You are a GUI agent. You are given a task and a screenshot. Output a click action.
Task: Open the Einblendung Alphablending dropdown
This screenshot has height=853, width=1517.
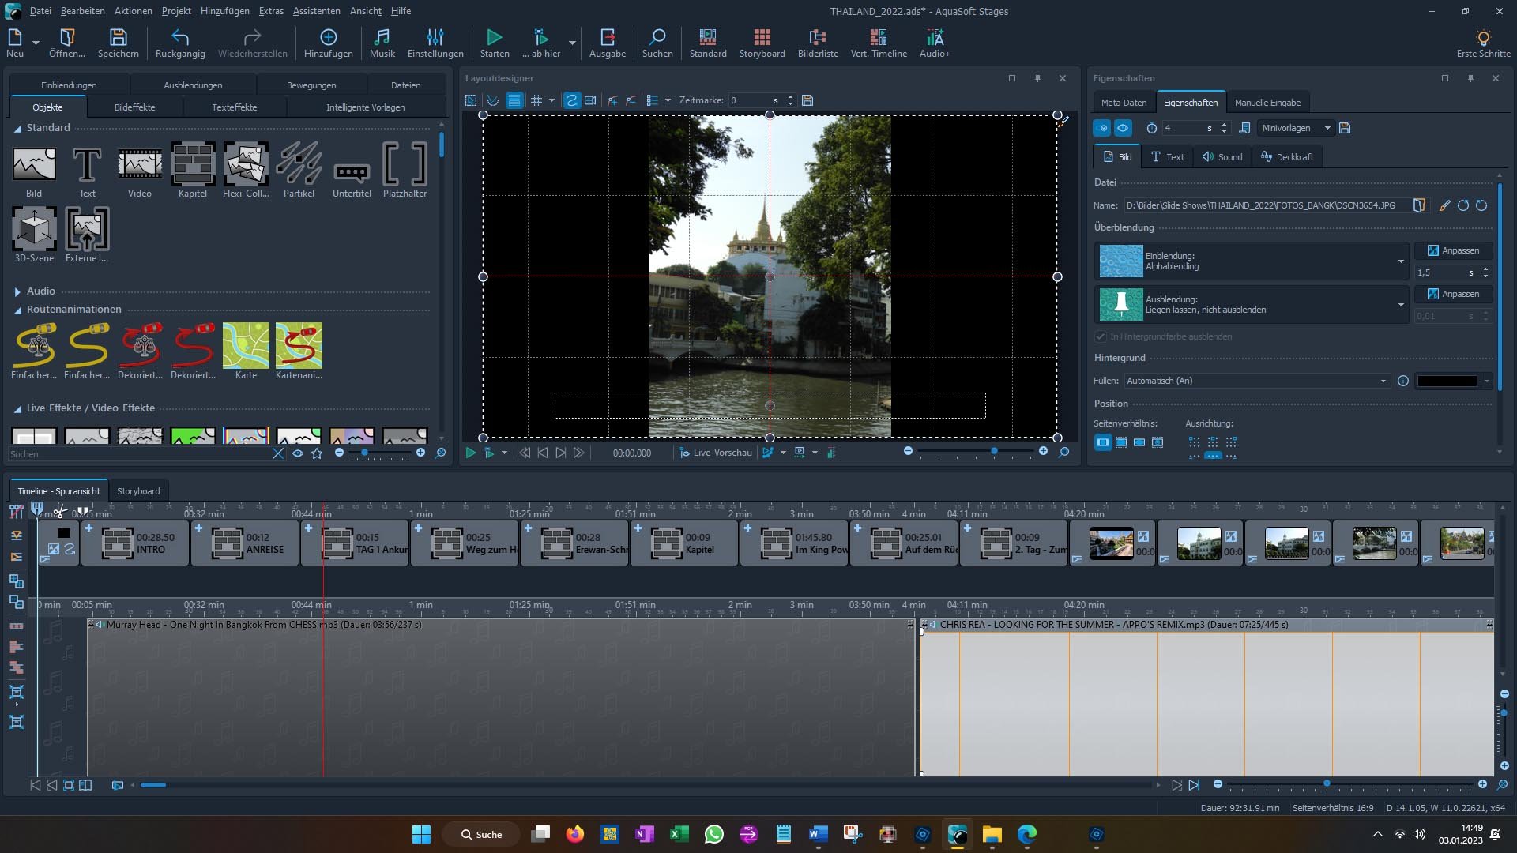pos(1400,261)
